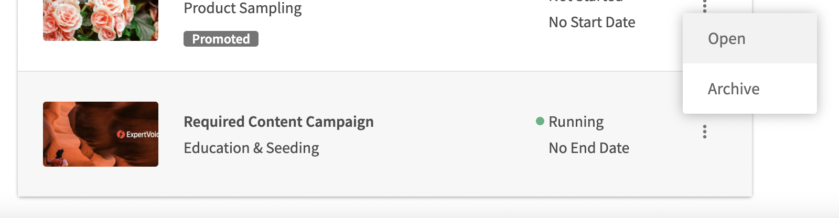The width and height of the screenshot is (839, 218).
Task: Click the partially hidden Not Started status text
Action: point(586,2)
